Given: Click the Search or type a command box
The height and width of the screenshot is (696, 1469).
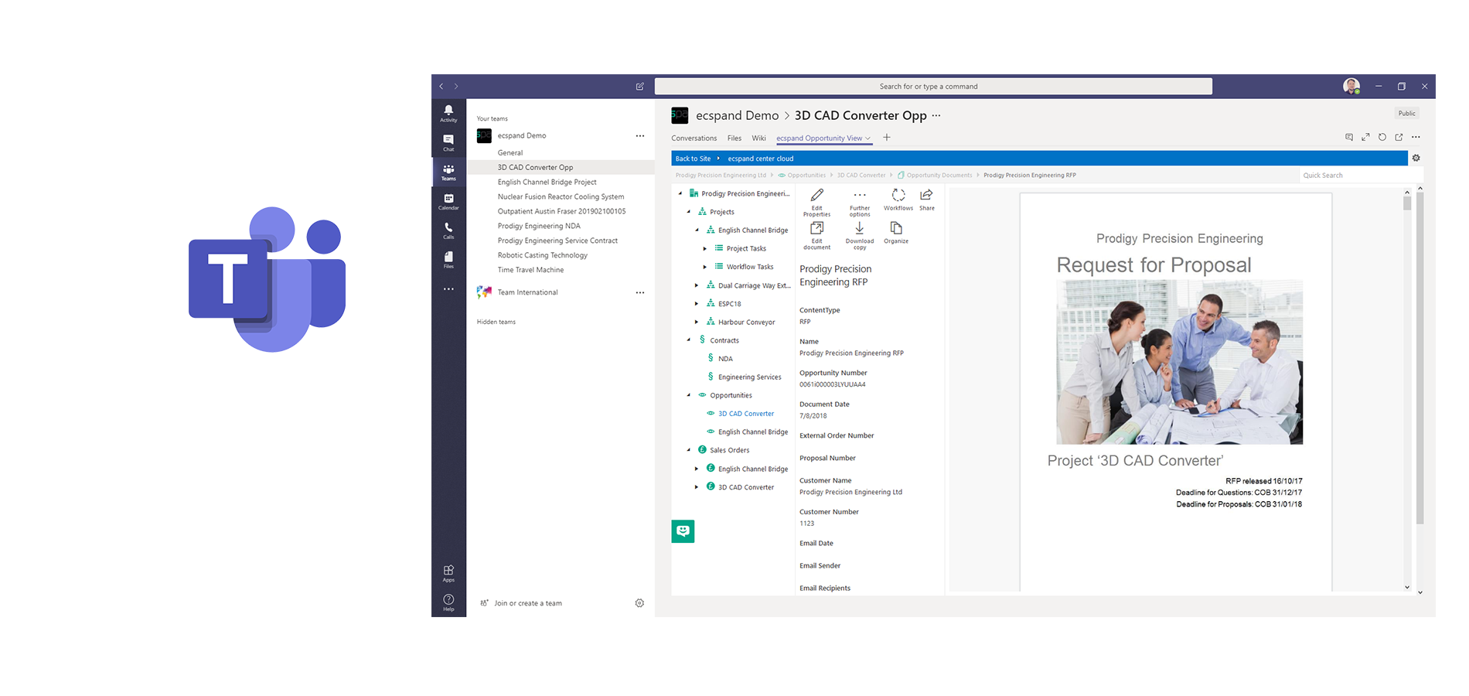Looking at the screenshot, I should (x=933, y=87).
